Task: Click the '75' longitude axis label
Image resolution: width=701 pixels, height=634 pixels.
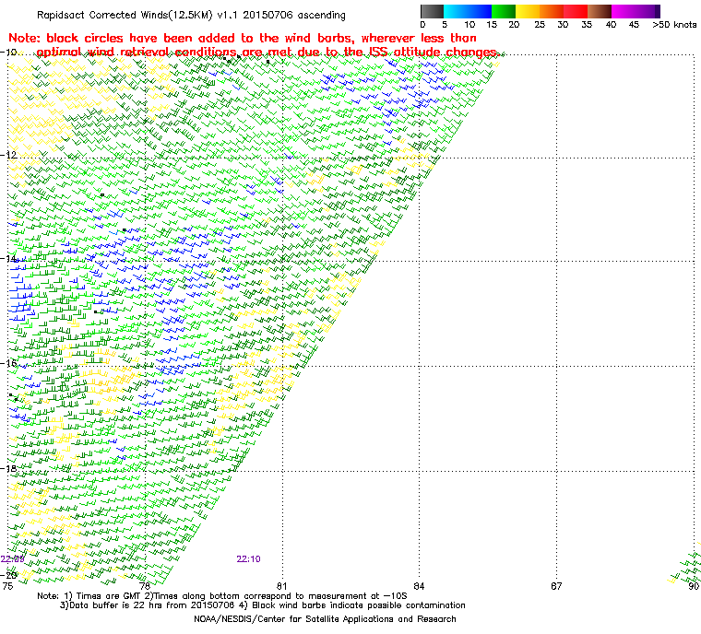Action: (x=7, y=586)
